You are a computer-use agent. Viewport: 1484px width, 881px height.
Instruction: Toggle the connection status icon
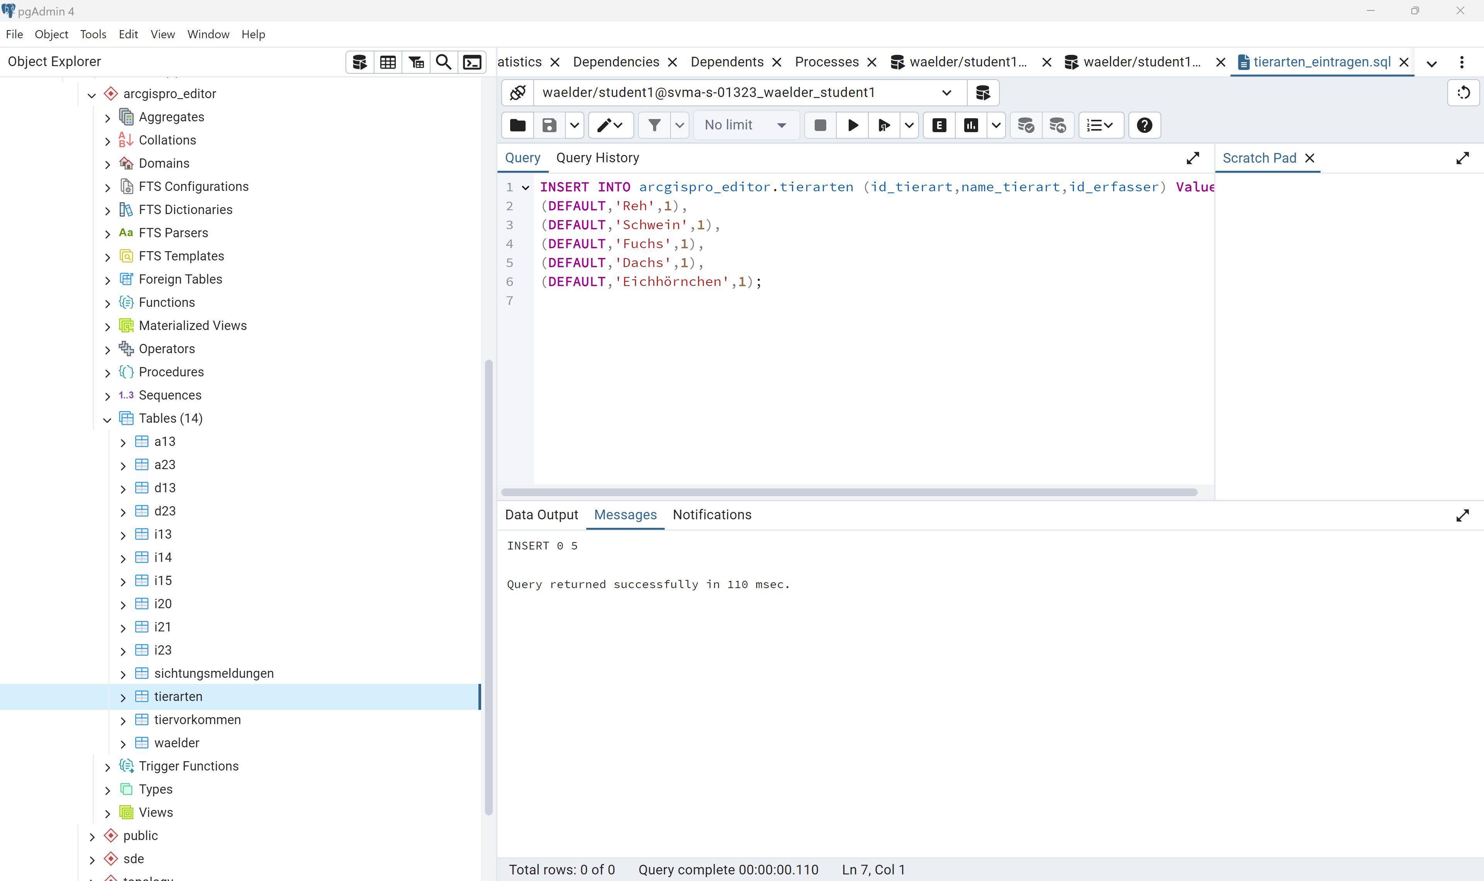click(517, 93)
